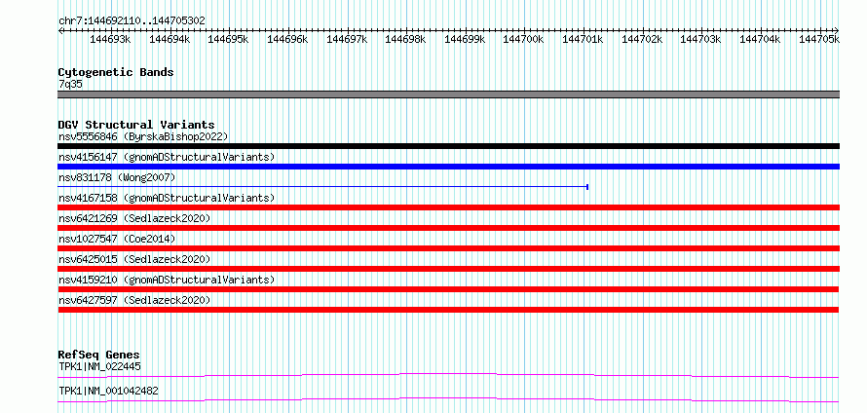Click the chr7:144692110..144705302 coordinate label
Screen dimensions: 867x413
pyautogui.click(x=132, y=20)
